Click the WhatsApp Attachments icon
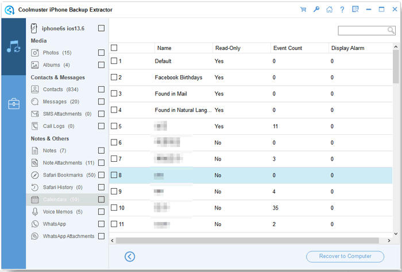The image size is (402, 272). tap(34, 236)
